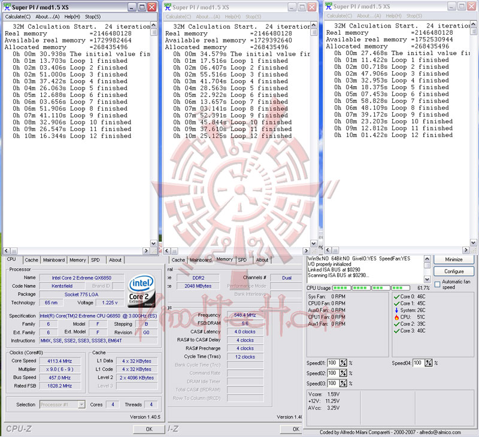
Task: Enable Automatic fan speed checkbox
Action: [x=437, y=284]
